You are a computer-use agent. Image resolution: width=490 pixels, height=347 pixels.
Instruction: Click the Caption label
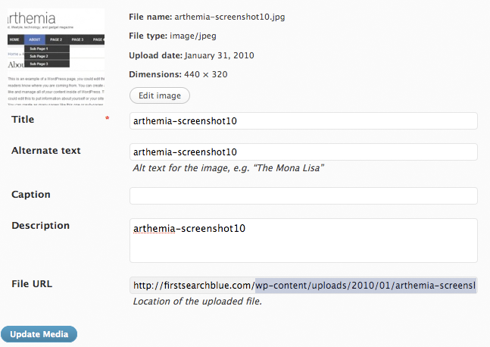point(31,195)
